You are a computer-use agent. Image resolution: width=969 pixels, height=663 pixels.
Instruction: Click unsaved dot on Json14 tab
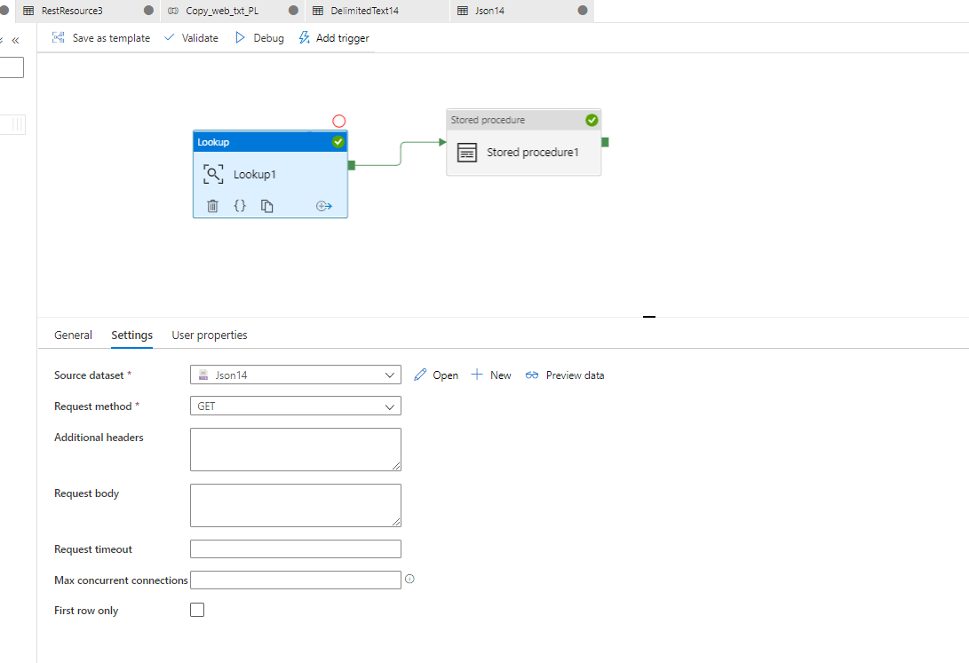(582, 11)
